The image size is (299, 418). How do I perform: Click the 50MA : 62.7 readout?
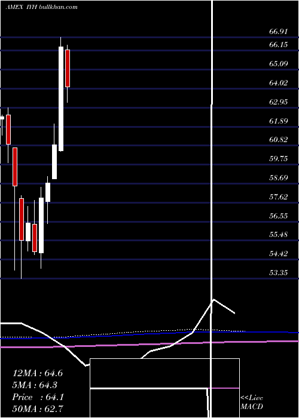coord(38,409)
